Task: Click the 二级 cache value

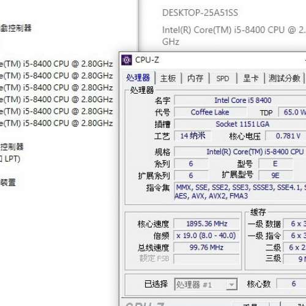Action: pyautogui.click(x=295, y=247)
